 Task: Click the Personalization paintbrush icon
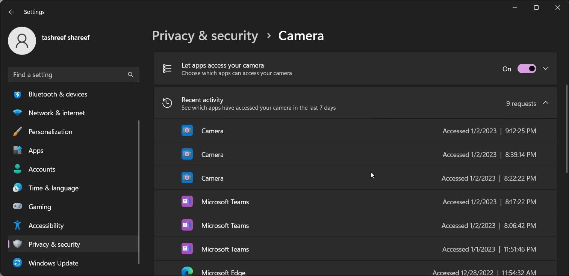point(17,132)
